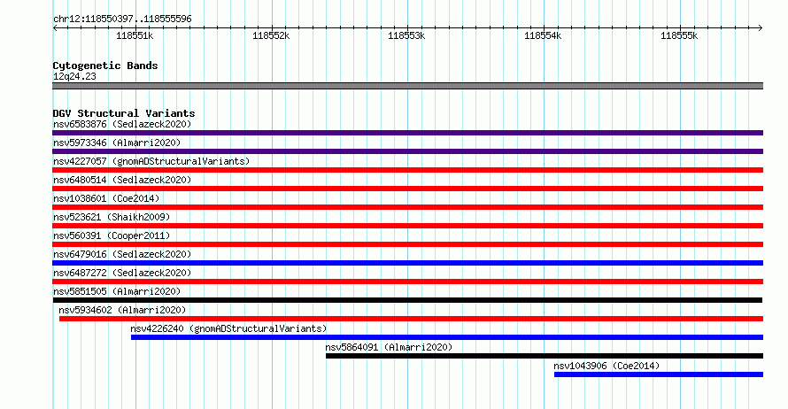Image resolution: width=788 pixels, height=409 pixels.
Task: Select the red bar under nsv523621
Action: pyautogui.click(x=407, y=226)
